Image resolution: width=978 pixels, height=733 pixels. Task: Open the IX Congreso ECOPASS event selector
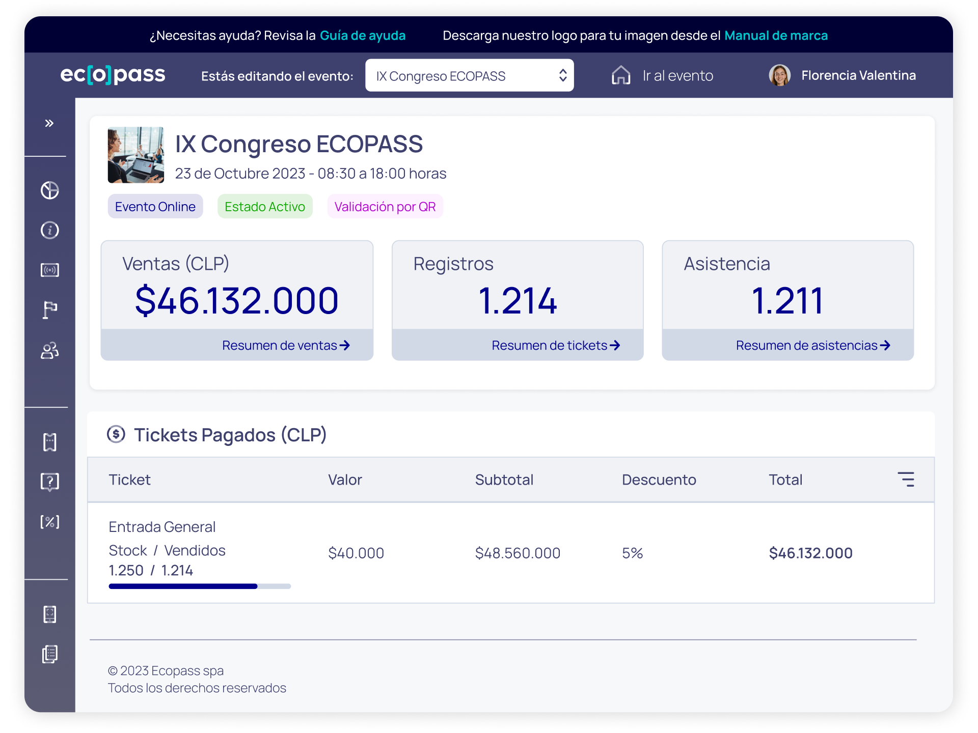pos(469,75)
